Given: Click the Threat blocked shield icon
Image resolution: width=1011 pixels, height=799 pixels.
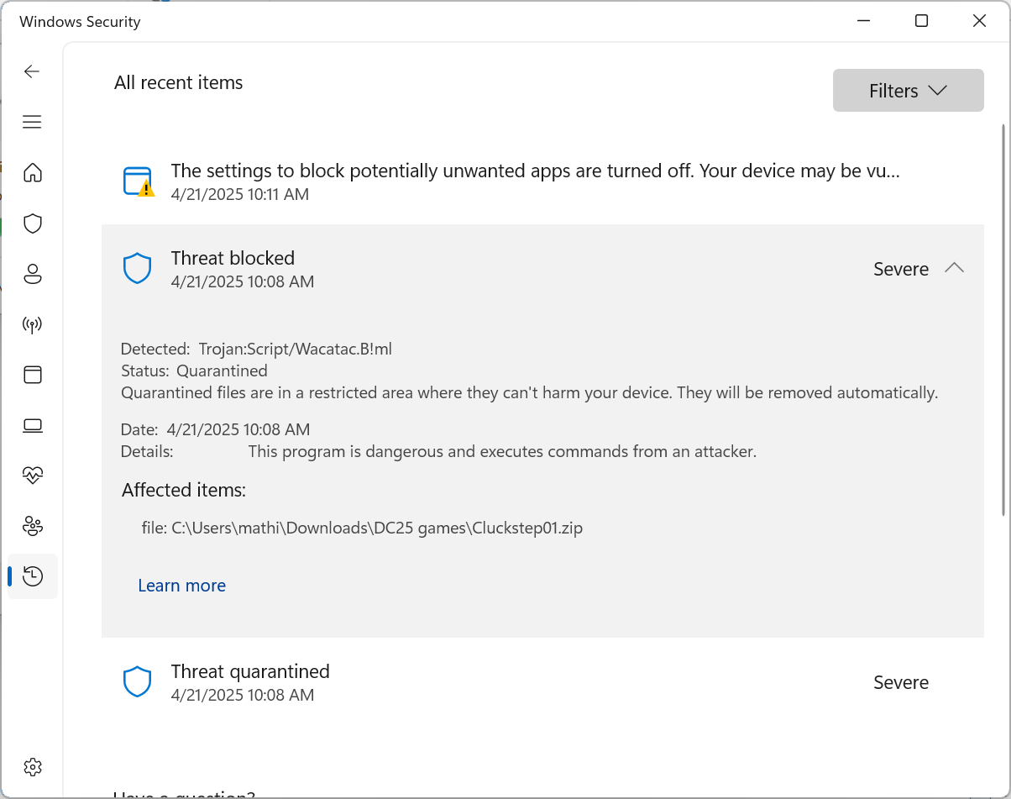Looking at the screenshot, I should pos(137,269).
